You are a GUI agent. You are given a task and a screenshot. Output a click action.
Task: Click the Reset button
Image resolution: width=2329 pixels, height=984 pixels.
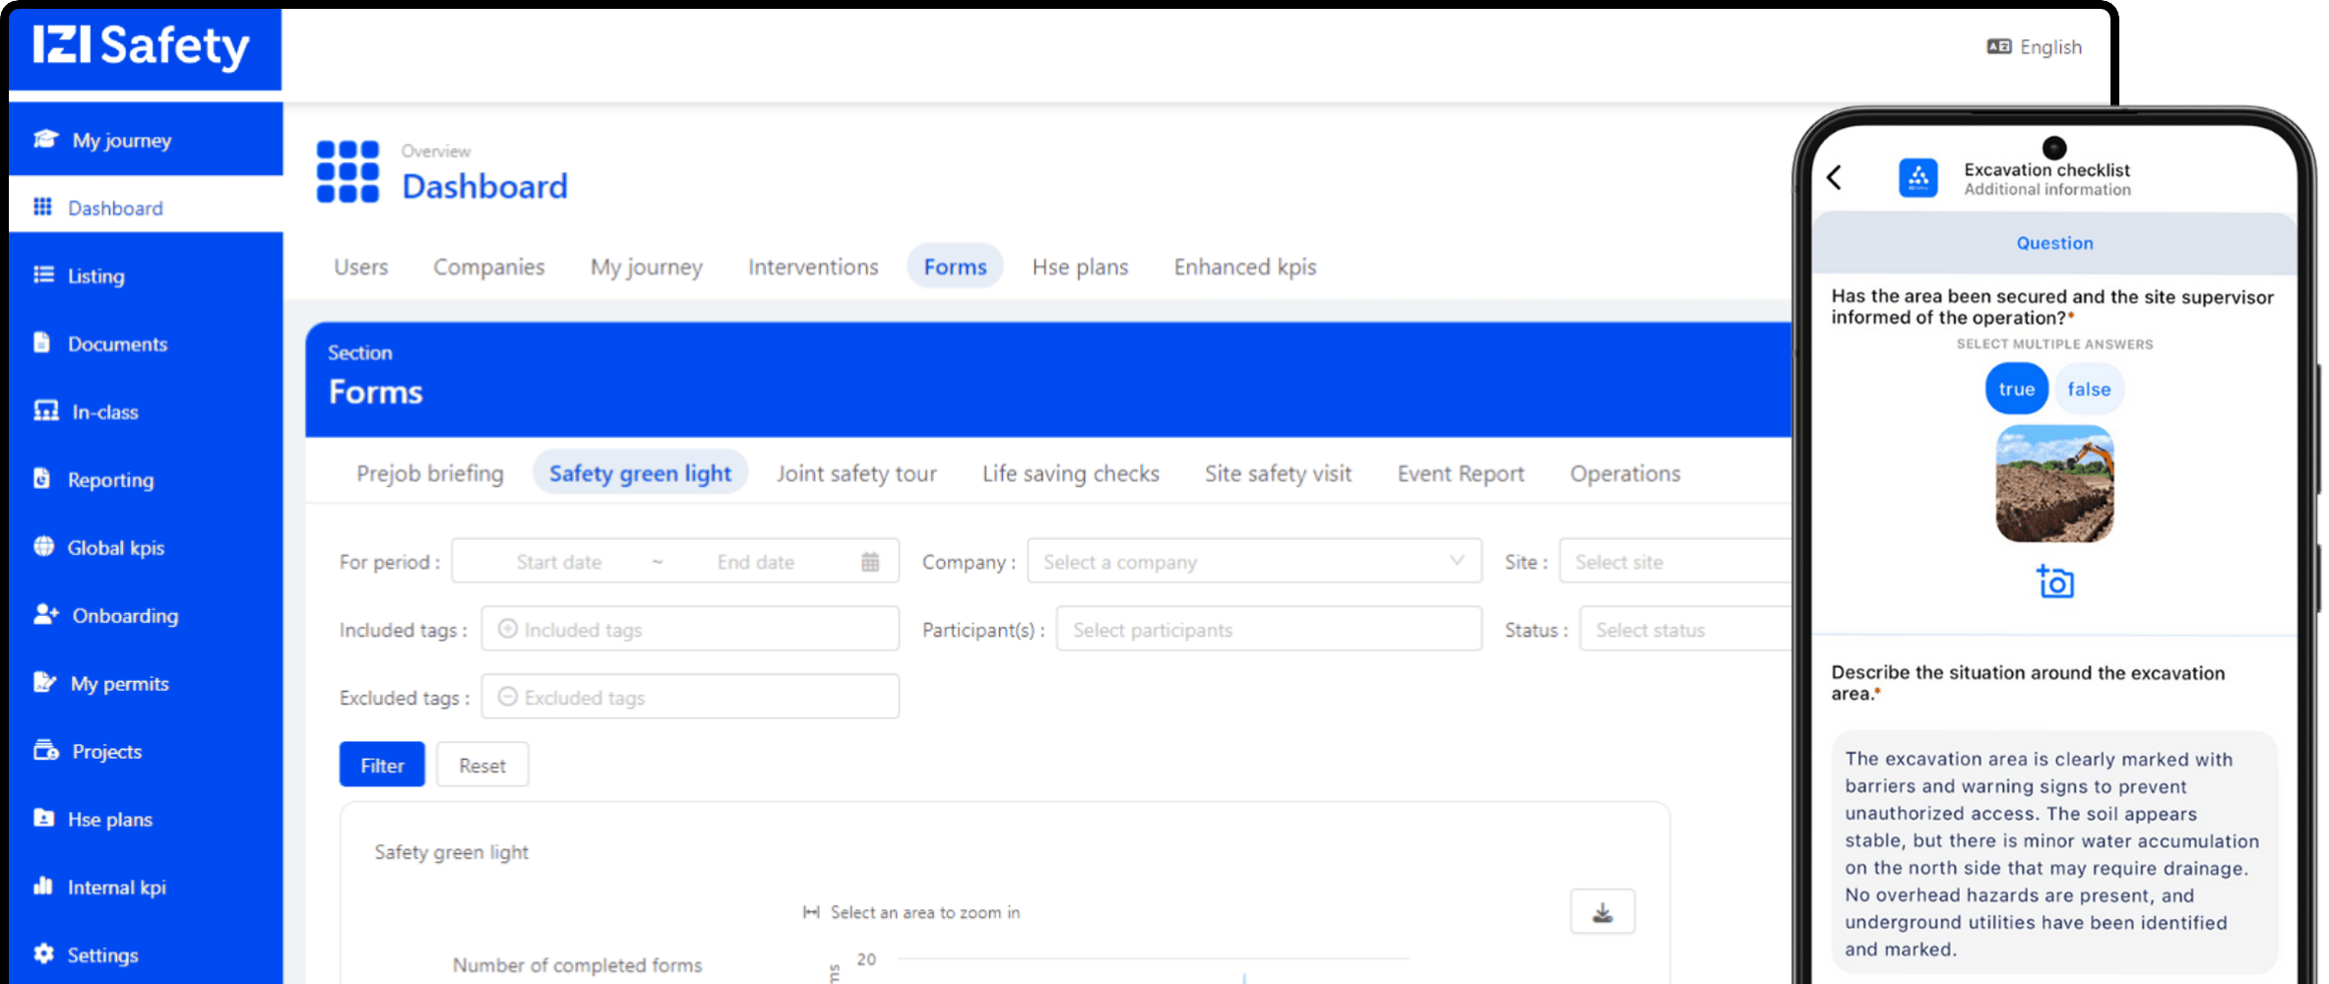(481, 765)
